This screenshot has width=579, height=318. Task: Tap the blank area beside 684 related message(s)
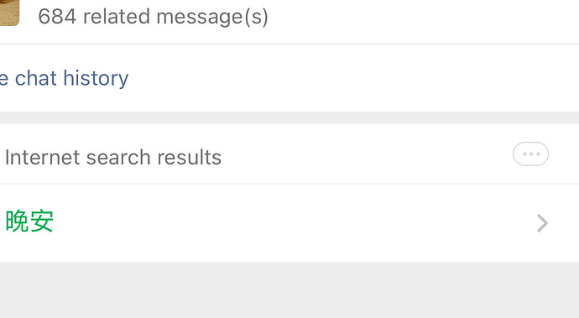pos(421,18)
